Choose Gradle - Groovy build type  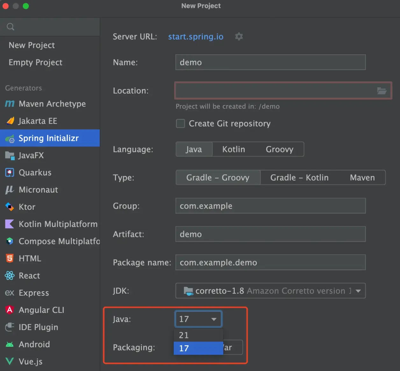[x=218, y=177]
